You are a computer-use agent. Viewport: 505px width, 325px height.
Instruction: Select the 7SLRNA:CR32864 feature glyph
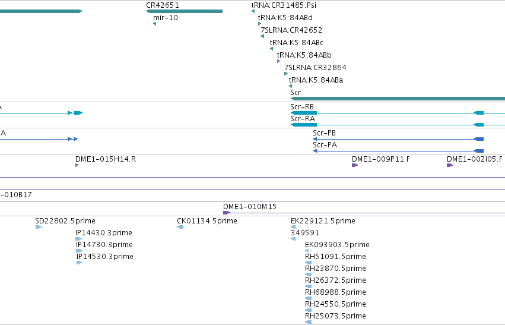coord(286,74)
